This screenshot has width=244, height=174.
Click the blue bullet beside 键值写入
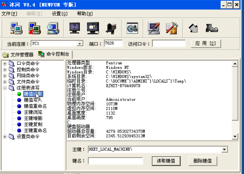19,100
